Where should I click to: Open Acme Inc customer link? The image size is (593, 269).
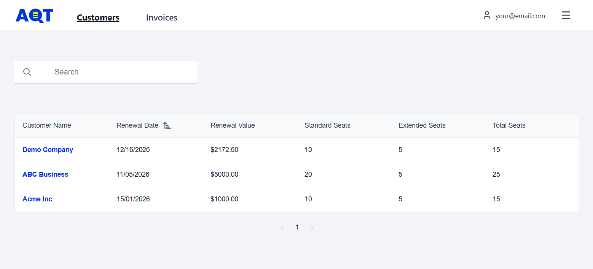click(37, 199)
